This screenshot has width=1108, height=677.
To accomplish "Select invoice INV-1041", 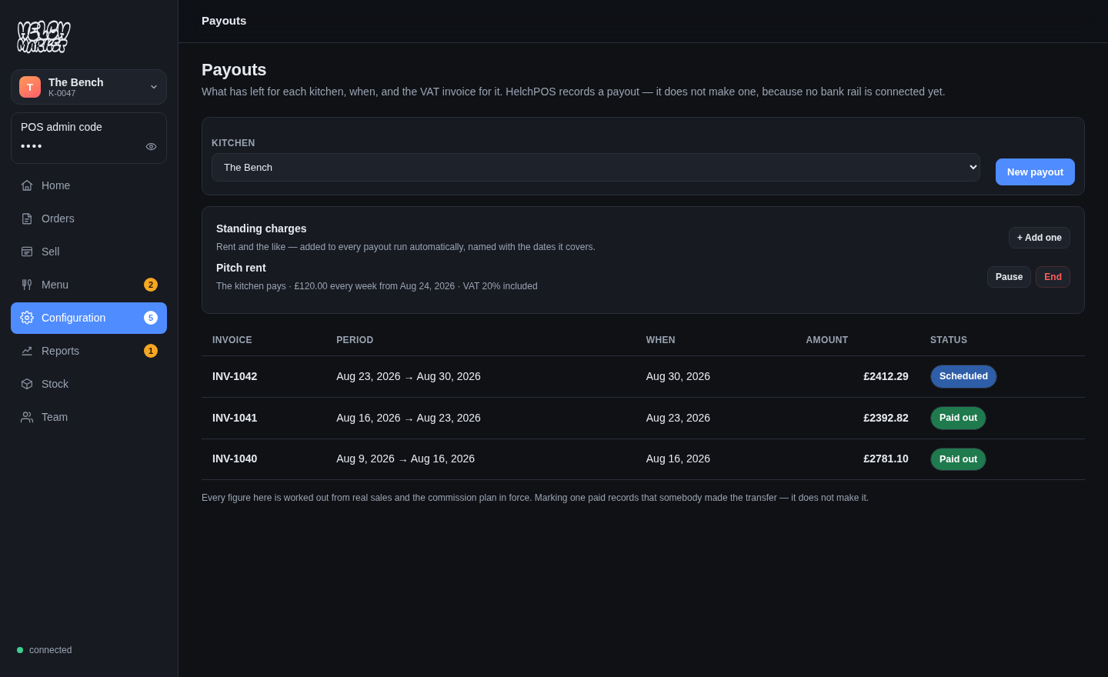I will (x=235, y=418).
